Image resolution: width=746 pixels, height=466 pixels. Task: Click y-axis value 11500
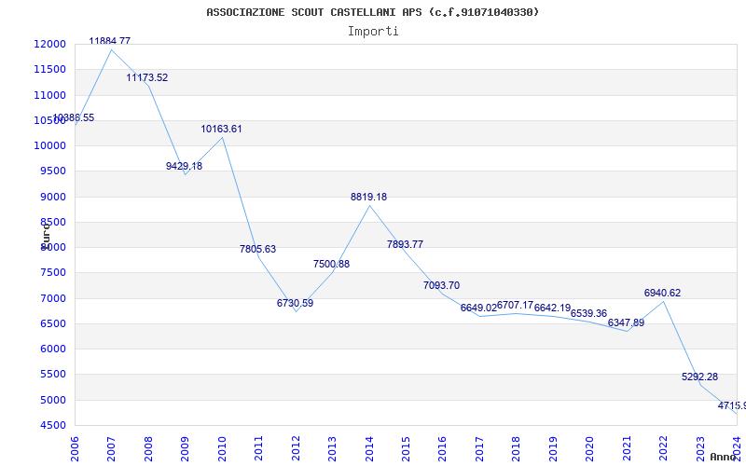click(x=50, y=69)
